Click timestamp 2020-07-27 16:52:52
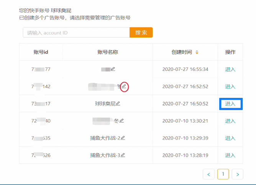256x185 pixels. click(185, 87)
